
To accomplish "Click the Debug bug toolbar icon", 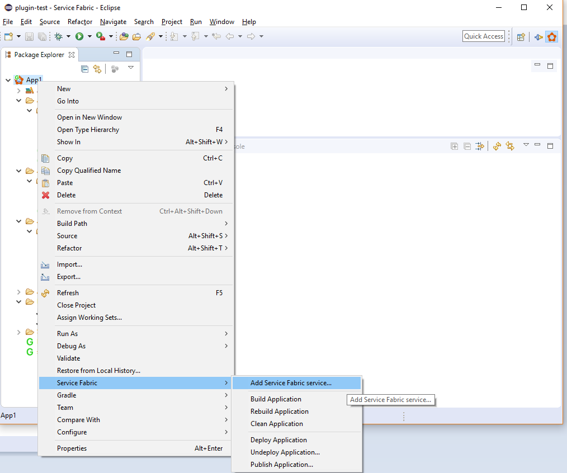I will [x=58, y=36].
